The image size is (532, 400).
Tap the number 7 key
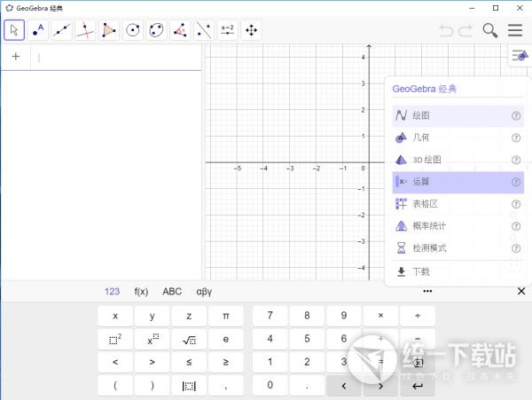click(x=270, y=316)
